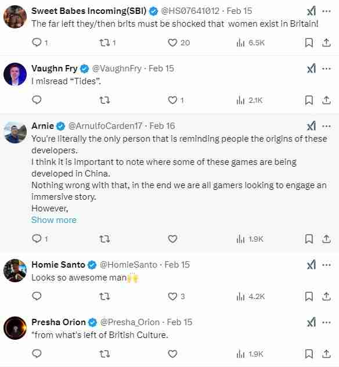Repost Presha Orion's tweet
Image resolution: width=339 pixels, height=367 pixels.
pyautogui.click(x=104, y=354)
